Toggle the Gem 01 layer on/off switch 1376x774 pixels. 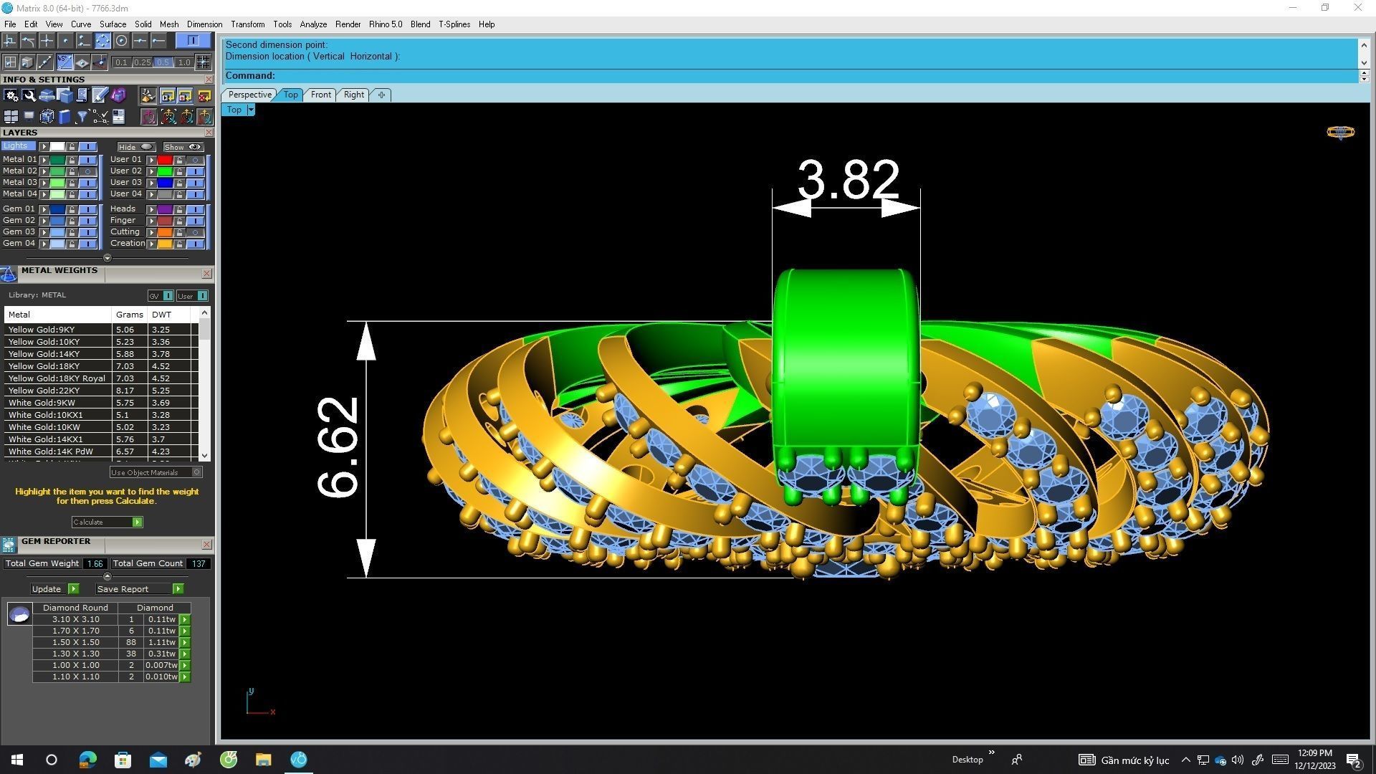tap(87, 209)
